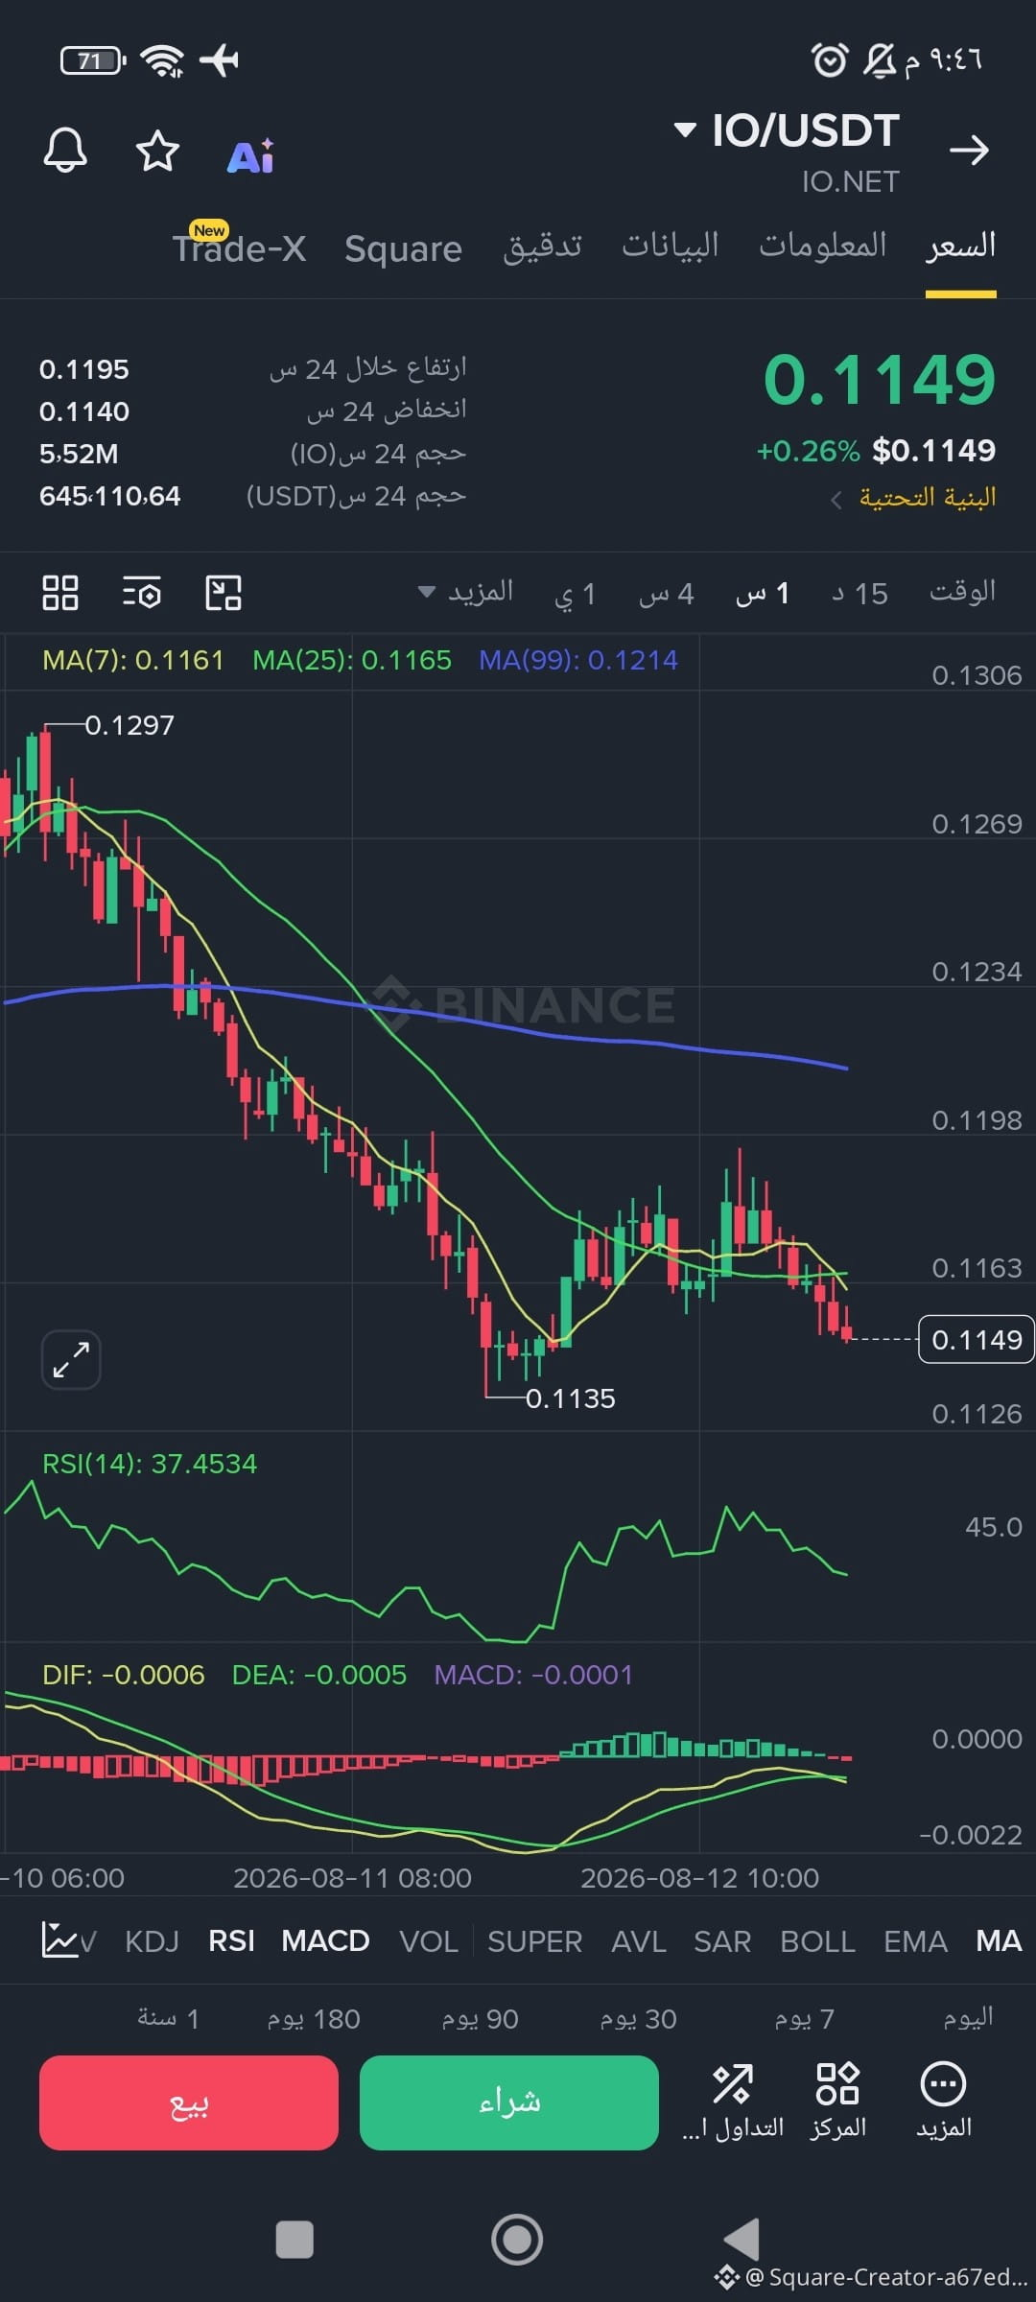1036x2302 pixels.
Task: Tap the MACD: -0.0001 label
Action: pyautogui.click(x=533, y=1675)
